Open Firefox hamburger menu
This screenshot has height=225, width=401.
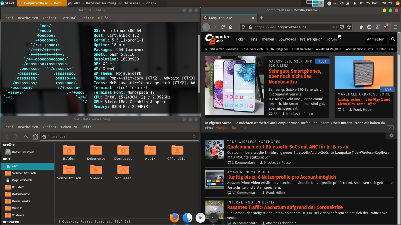pos(396,27)
